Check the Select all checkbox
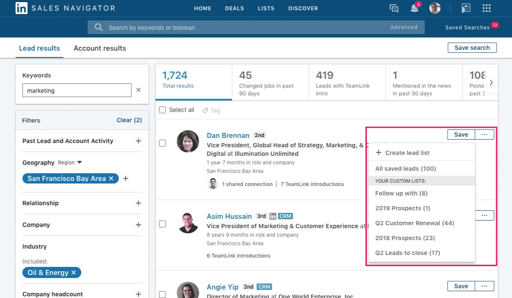Screen dimensions: 512x298 click(x=162, y=110)
